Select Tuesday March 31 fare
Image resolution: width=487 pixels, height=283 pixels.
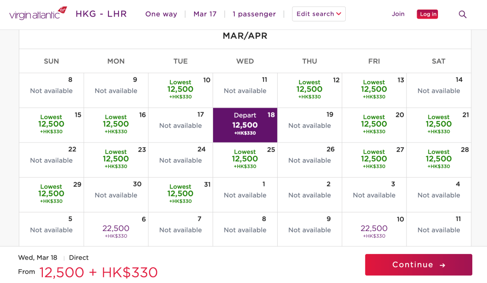[x=180, y=194]
